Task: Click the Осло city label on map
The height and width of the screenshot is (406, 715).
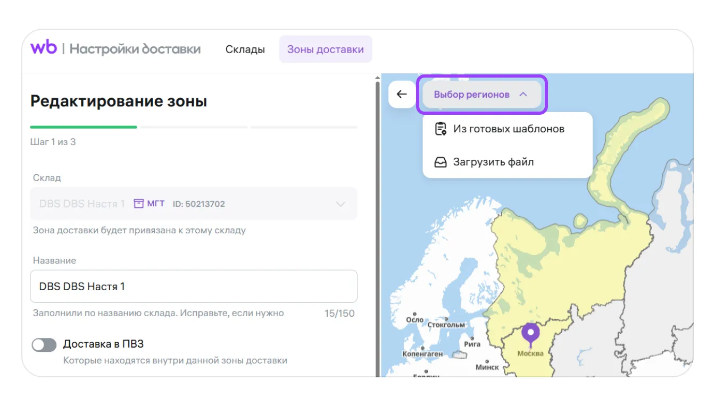Action: (x=415, y=319)
